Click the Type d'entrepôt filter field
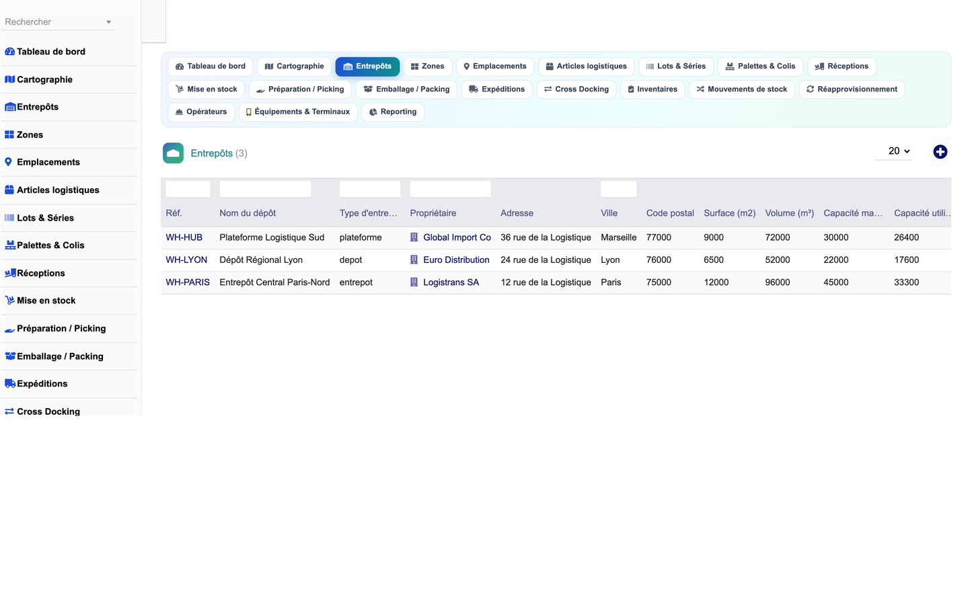The image size is (972, 601). 370,189
